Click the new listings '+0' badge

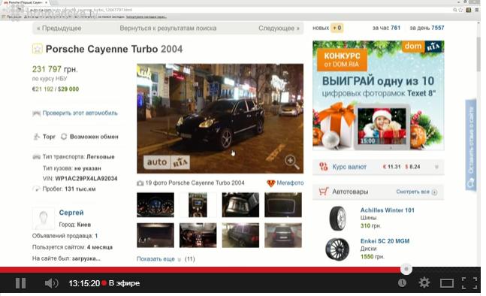(x=337, y=28)
